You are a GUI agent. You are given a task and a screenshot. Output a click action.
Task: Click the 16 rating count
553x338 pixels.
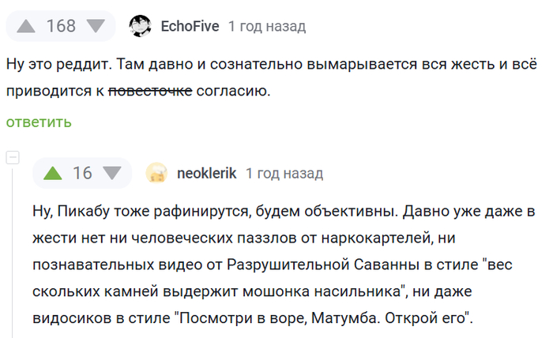[83, 173]
